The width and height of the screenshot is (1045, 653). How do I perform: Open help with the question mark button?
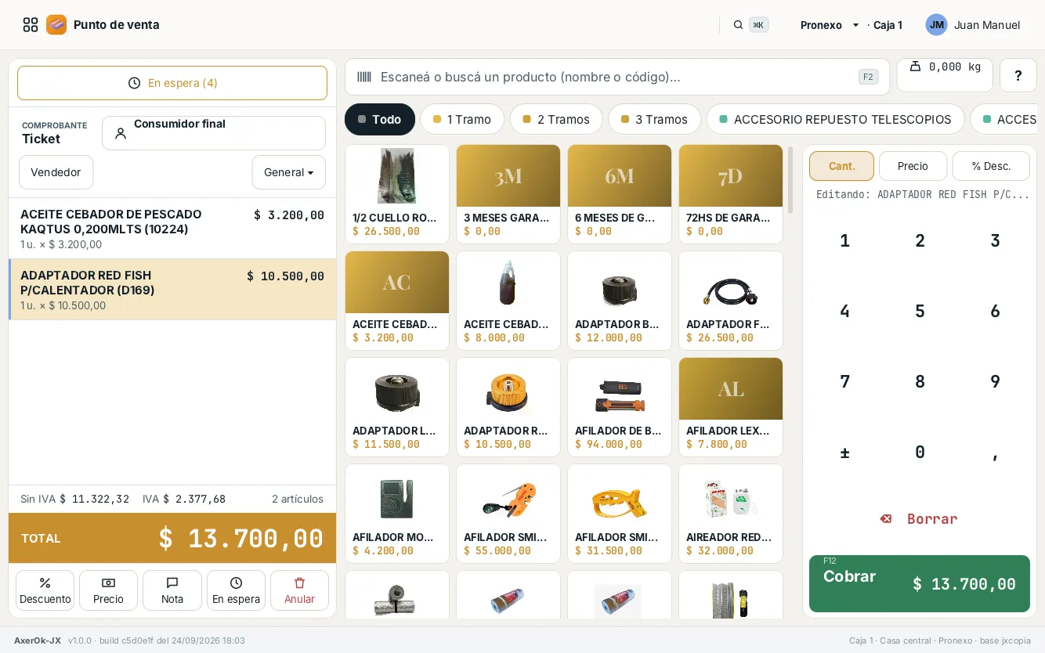[x=1018, y=75]
